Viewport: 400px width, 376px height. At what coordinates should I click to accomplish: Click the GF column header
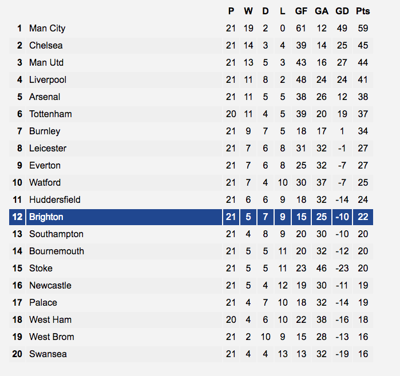coord(301,11)
